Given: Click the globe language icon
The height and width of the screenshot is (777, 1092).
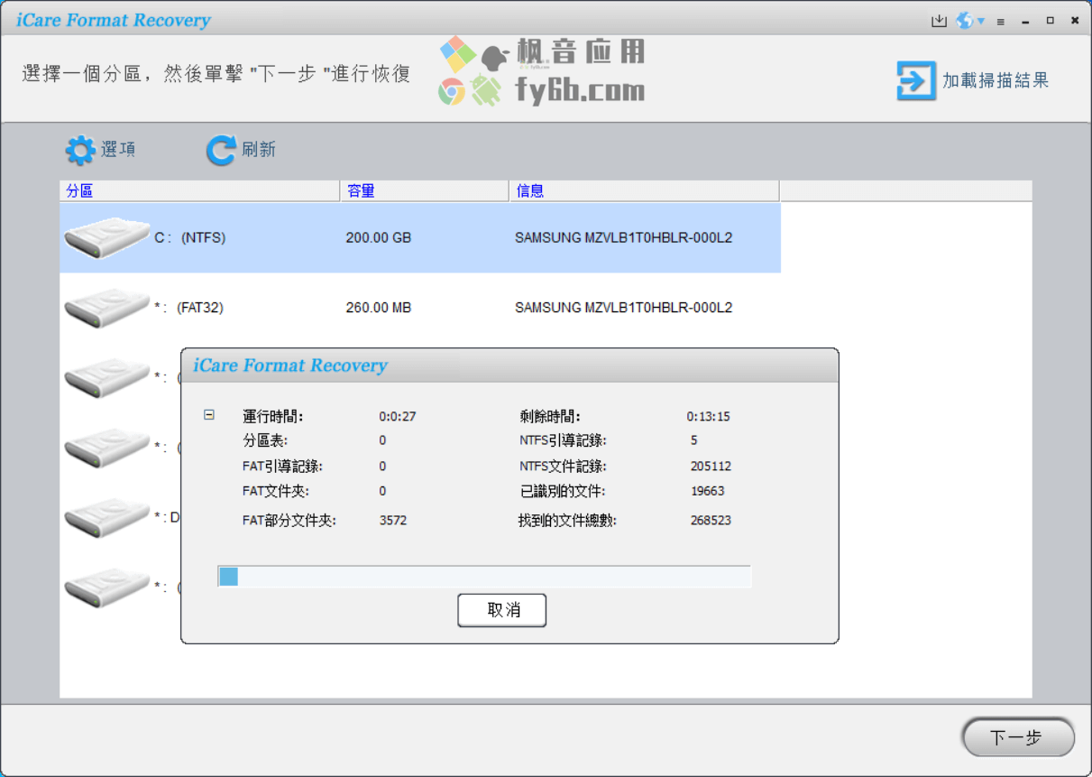Looking at the screenshot, I should pos(965,21).
